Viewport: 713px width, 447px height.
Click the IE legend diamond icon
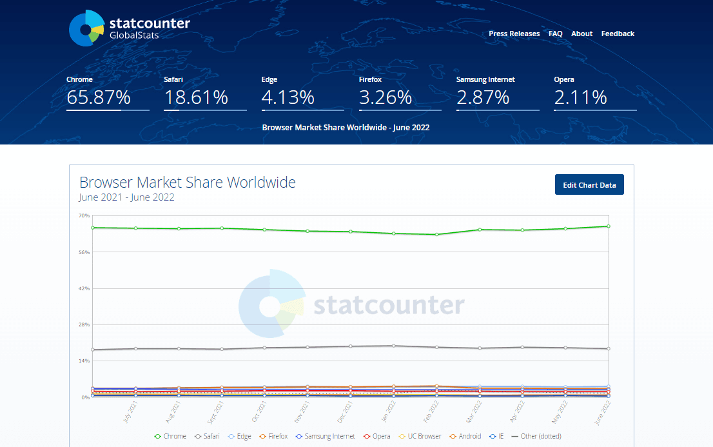tap(492, 436)
